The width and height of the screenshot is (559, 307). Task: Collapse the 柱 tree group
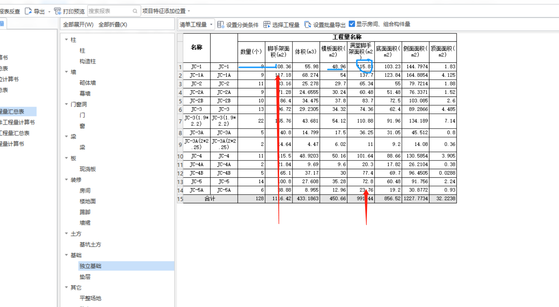click(66, 39)
